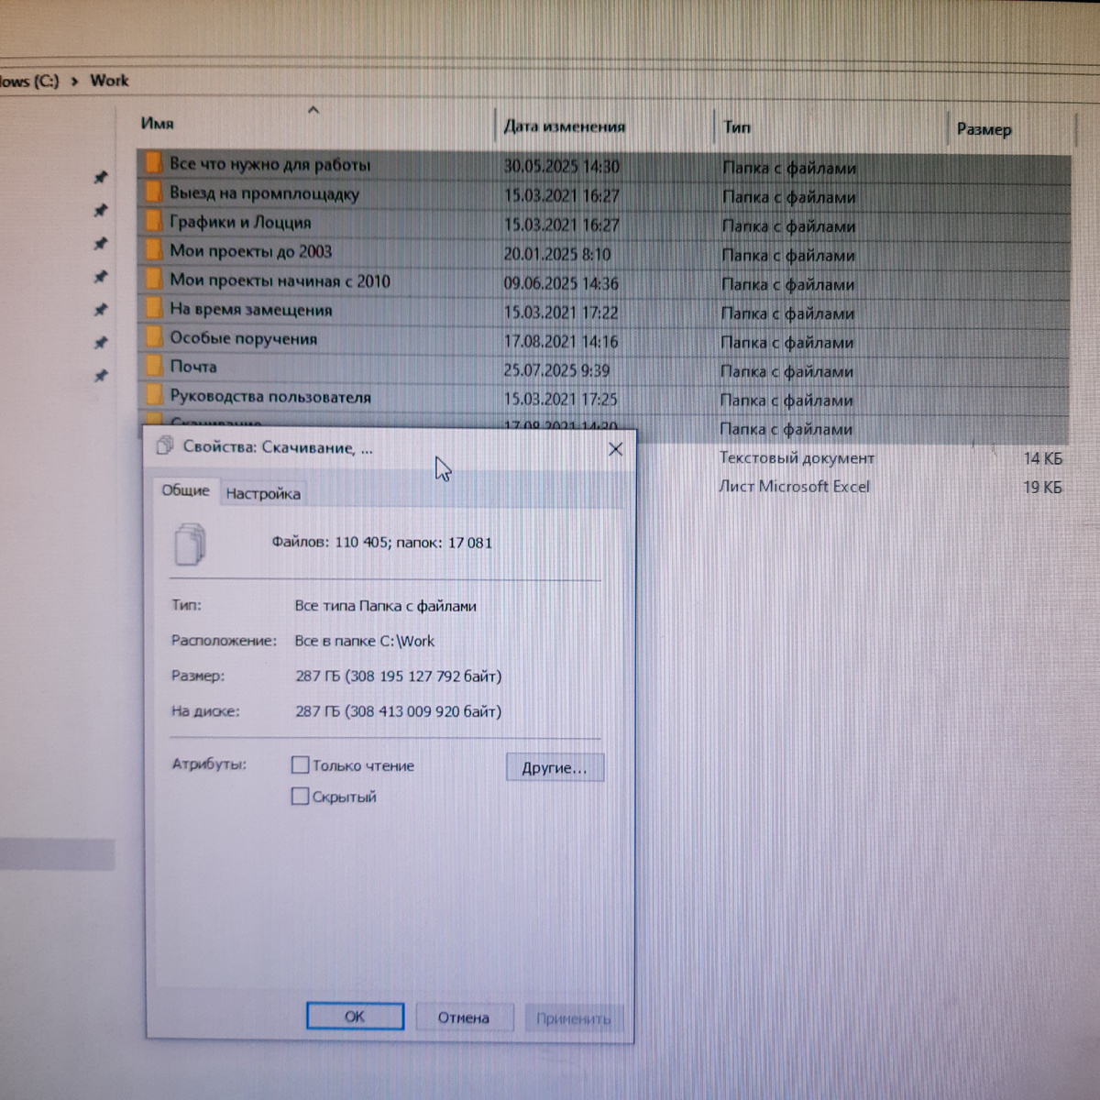Select Мои проекты начиная с 2010 name
This screenshot has width=1100, height=1100.
tap(280, 280)
